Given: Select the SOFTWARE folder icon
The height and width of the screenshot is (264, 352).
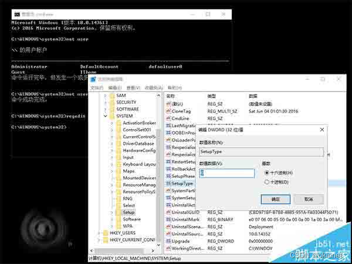Looking at the screenshot, I should click(x=112, y=109).
